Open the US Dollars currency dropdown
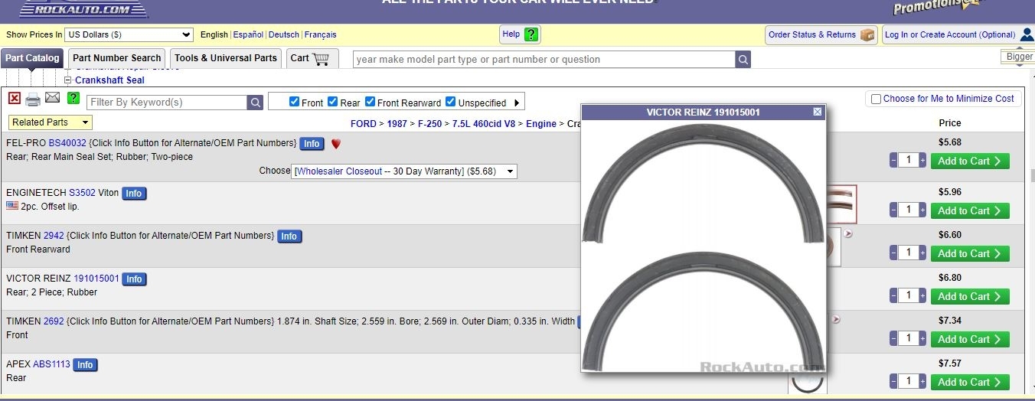1035x401 pixels. pos(129,34)
